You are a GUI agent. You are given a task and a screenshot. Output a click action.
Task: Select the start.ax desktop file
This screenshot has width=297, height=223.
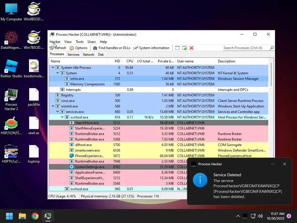34,125
